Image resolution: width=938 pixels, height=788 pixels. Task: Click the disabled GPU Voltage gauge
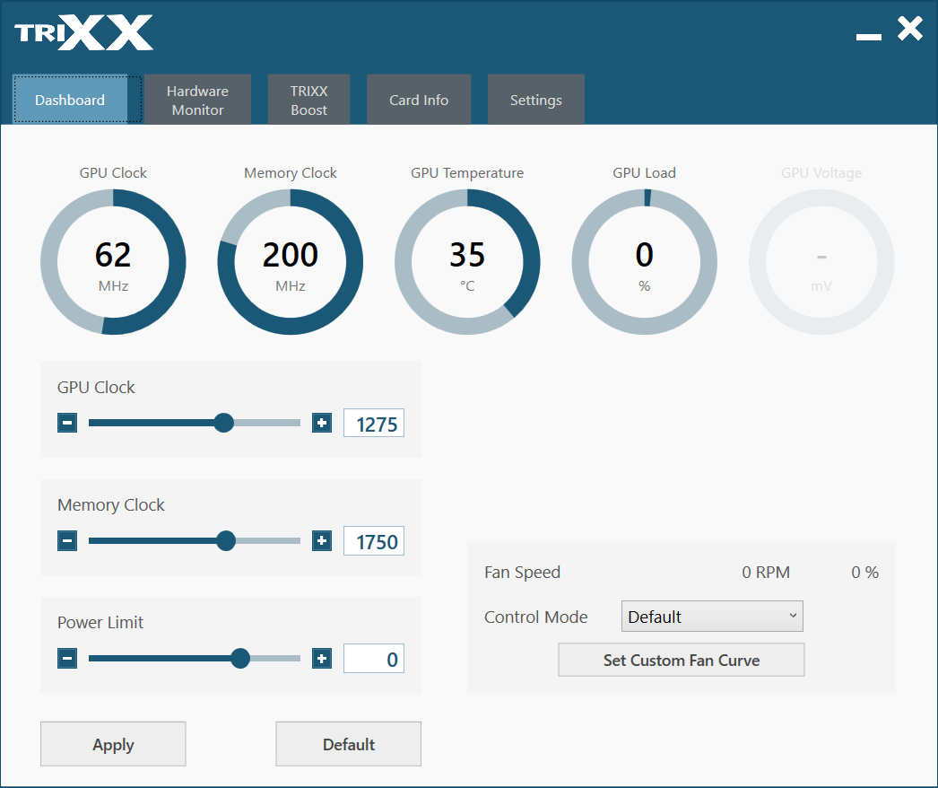[x=821, y=262]
